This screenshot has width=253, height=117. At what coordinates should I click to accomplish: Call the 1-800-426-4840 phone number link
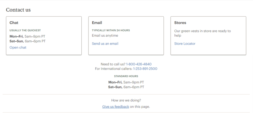tap(139, 64)
